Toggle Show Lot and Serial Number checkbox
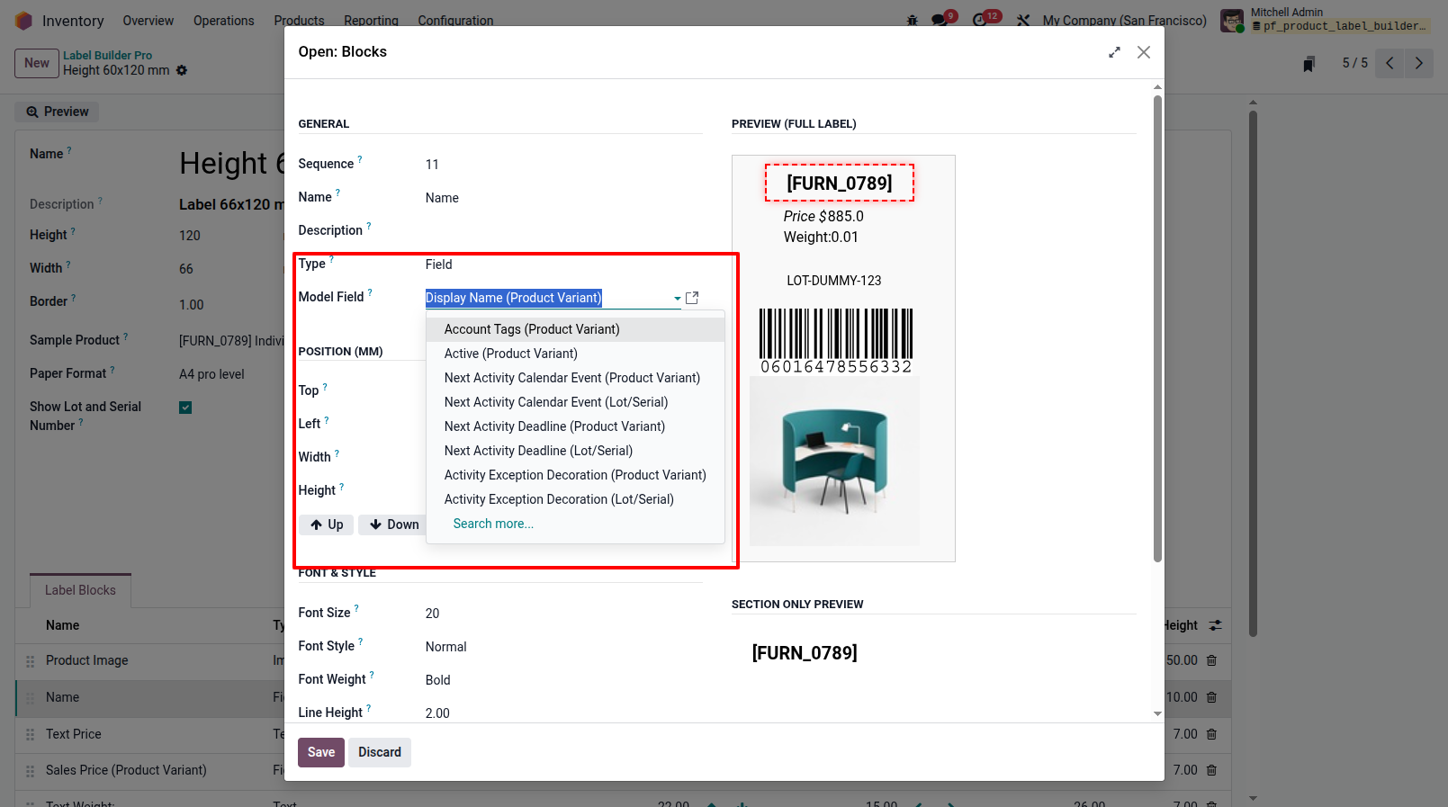This screenshot has height=807, width=1448. point(185,408)
